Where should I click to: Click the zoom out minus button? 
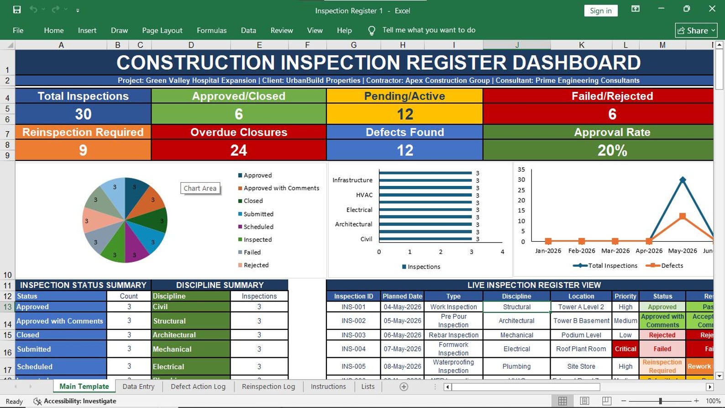point(624,401)
